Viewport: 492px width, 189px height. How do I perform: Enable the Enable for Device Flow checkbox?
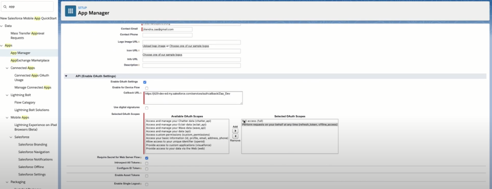click(x=147, y=88)
